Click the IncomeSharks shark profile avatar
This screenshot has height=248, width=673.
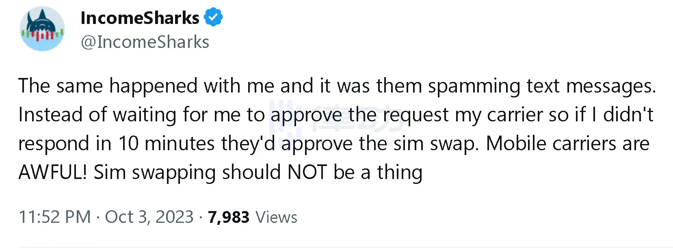42,29
